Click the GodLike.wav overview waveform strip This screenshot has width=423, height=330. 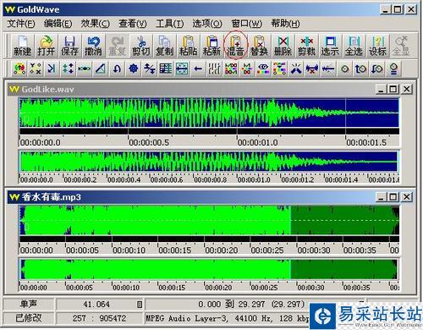(209, 162)
